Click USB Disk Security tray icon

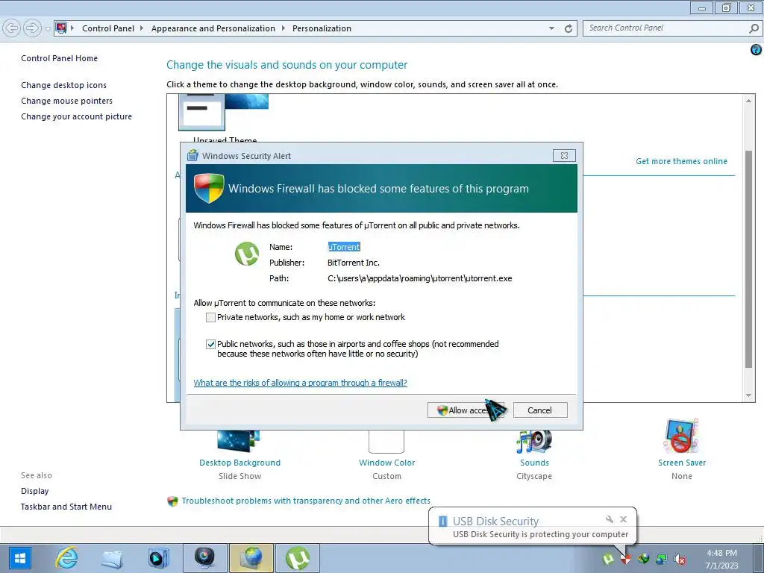626,559
